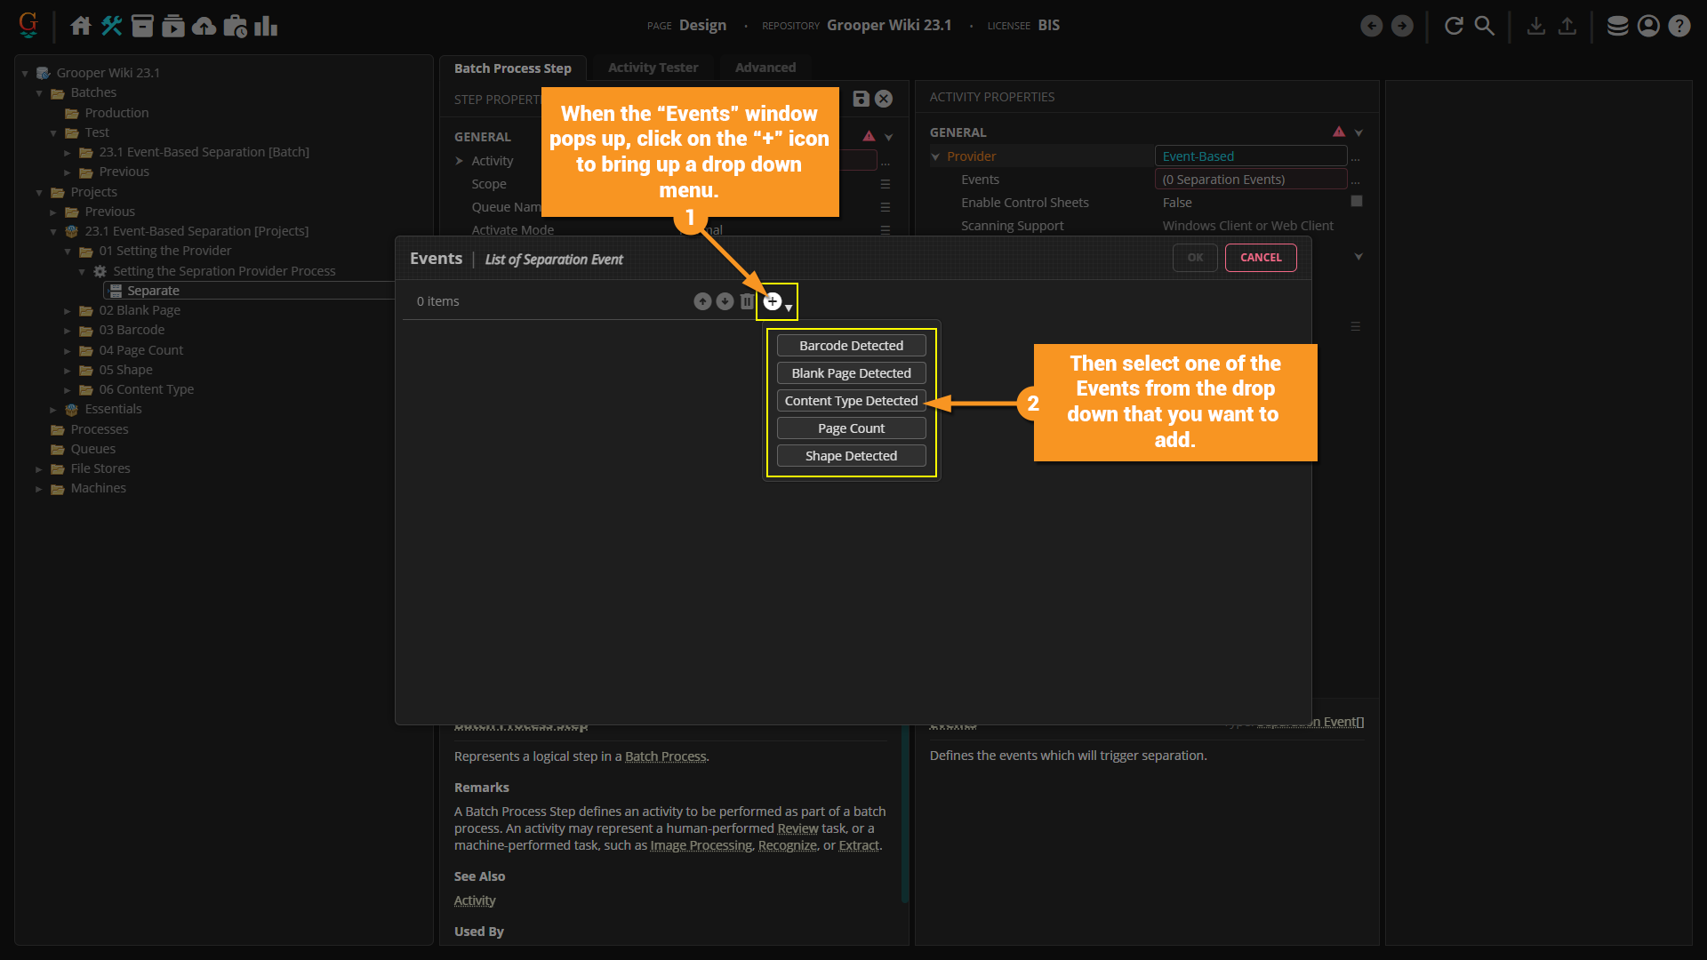1707x960 pixels.
Task: Click the add event plus icon
Action: (773, 301)
